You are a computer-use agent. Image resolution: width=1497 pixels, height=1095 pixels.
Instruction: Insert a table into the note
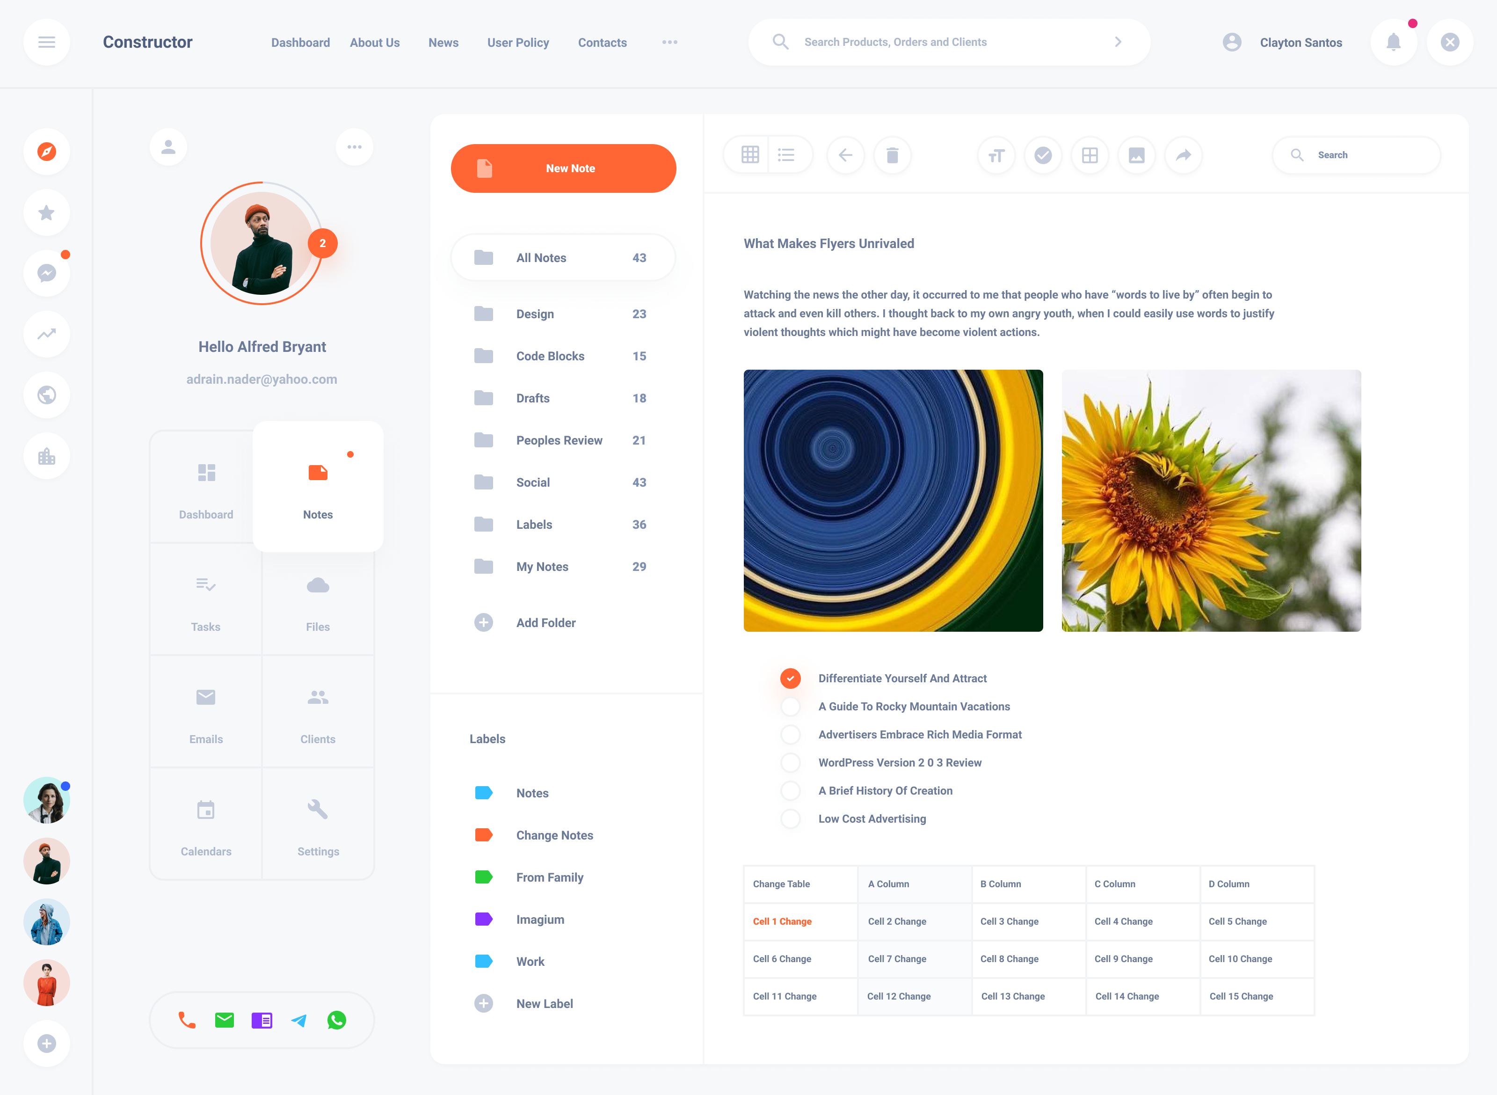coord(1090,154)
